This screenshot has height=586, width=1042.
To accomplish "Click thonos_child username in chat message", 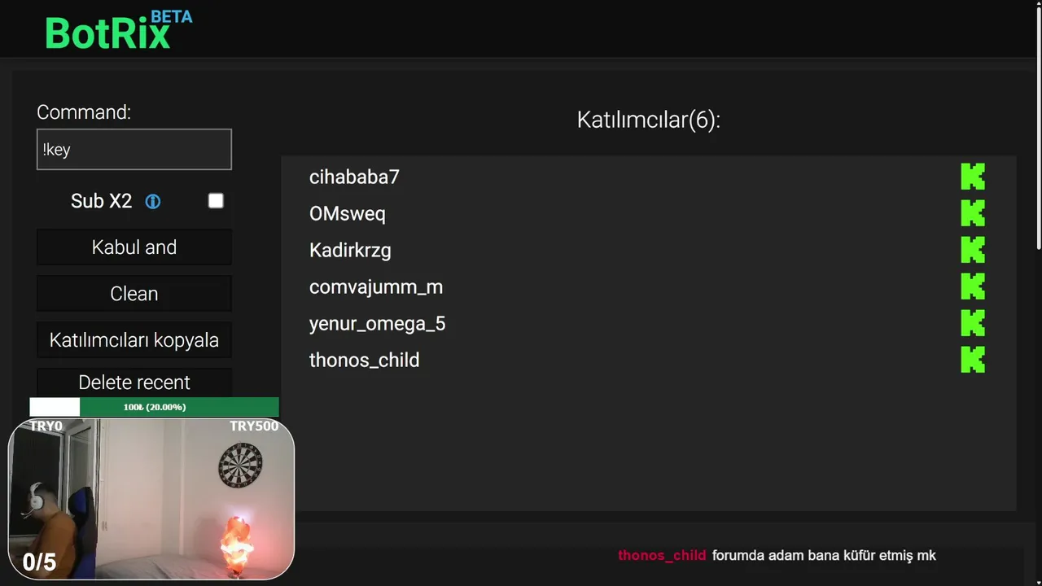I will [x=662, y=555].
